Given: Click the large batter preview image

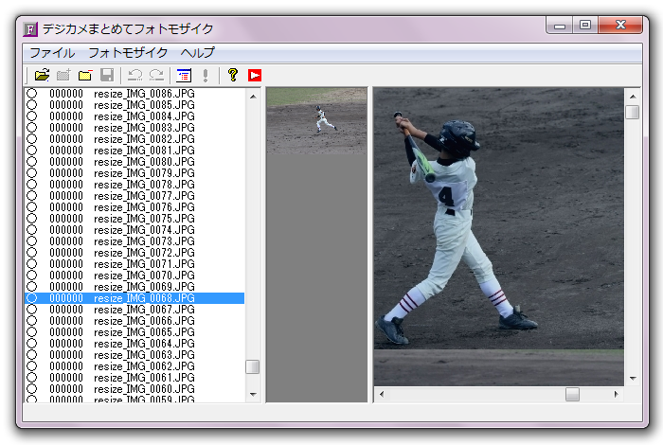Looking at the screenshot, I should coord(498,237).
